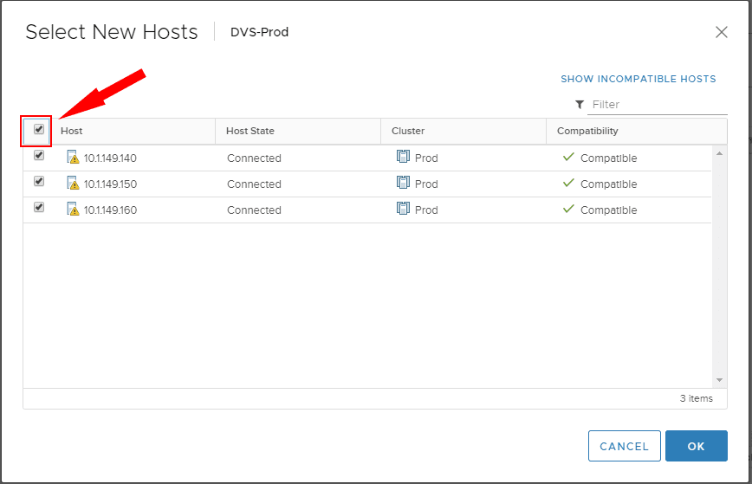Click Connected state for 10.1.149.160

click(x=254, y=210)
